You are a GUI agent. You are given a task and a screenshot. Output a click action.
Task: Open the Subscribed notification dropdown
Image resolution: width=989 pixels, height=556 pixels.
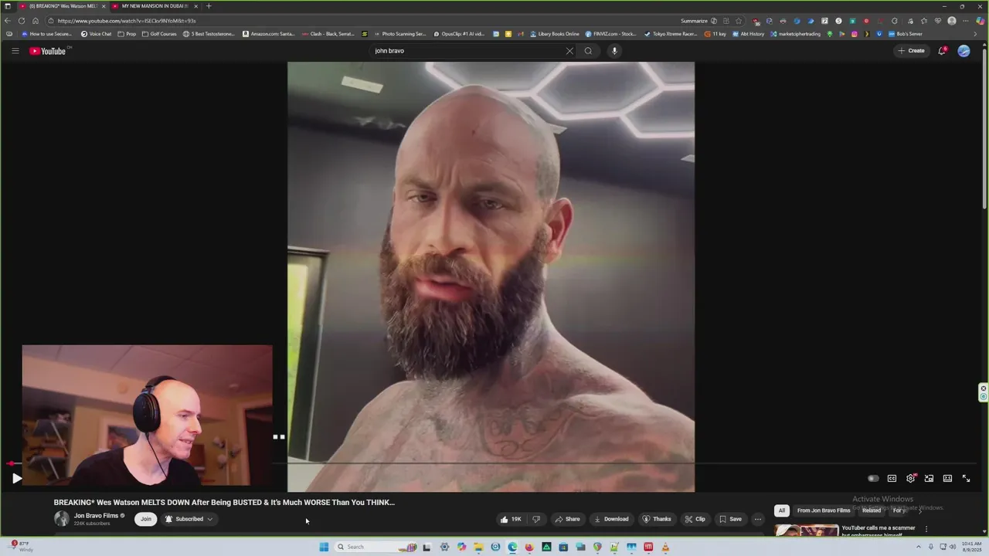pyautogui.click(x=189, y=519)
